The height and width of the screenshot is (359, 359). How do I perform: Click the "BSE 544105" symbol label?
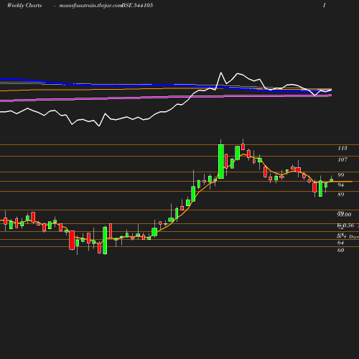tap(137, 5)
